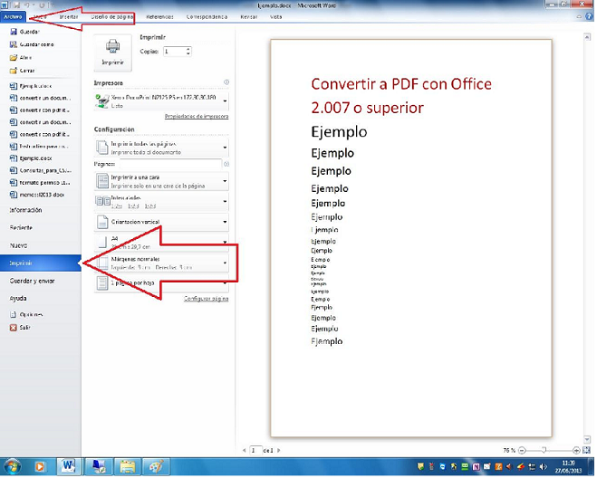597x478 pixels.
Task: Open recent file formato permiso...
Action: pyautogui.click(x=40, y=183)
